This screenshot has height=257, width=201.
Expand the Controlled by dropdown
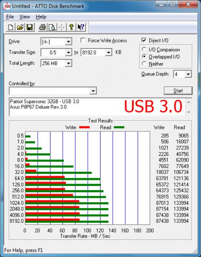[x=93, y=91]
